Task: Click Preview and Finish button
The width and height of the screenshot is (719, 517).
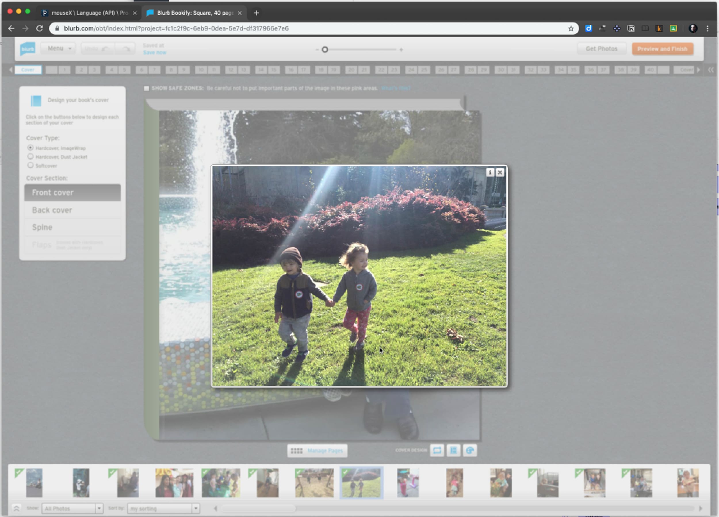Action: click(x=662, y=49)
